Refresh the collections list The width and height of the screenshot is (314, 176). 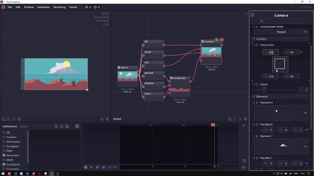point(56,126)
